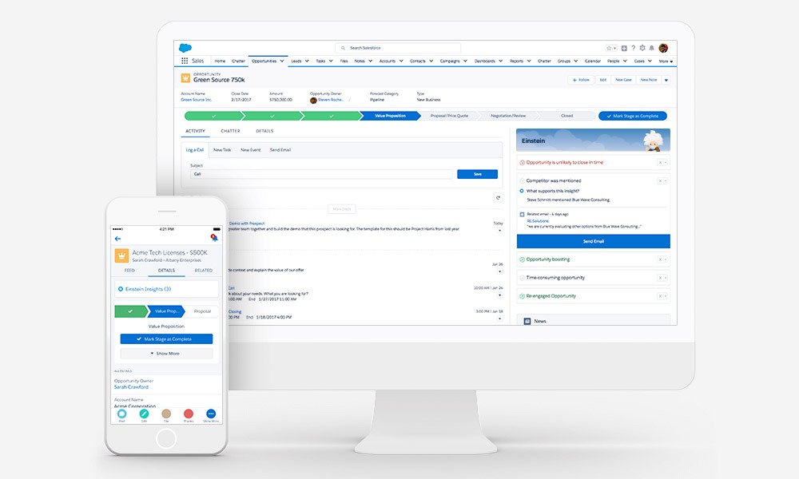
Task: Select the Negotiation/Review path stage
Action: pyautogui.click(x=508, y=116)
